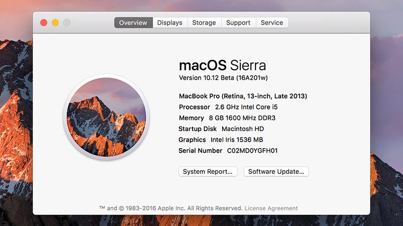Open the Storage tab
Image resolution: width=403 pixels, height=226 pixels.
[205, 23]
